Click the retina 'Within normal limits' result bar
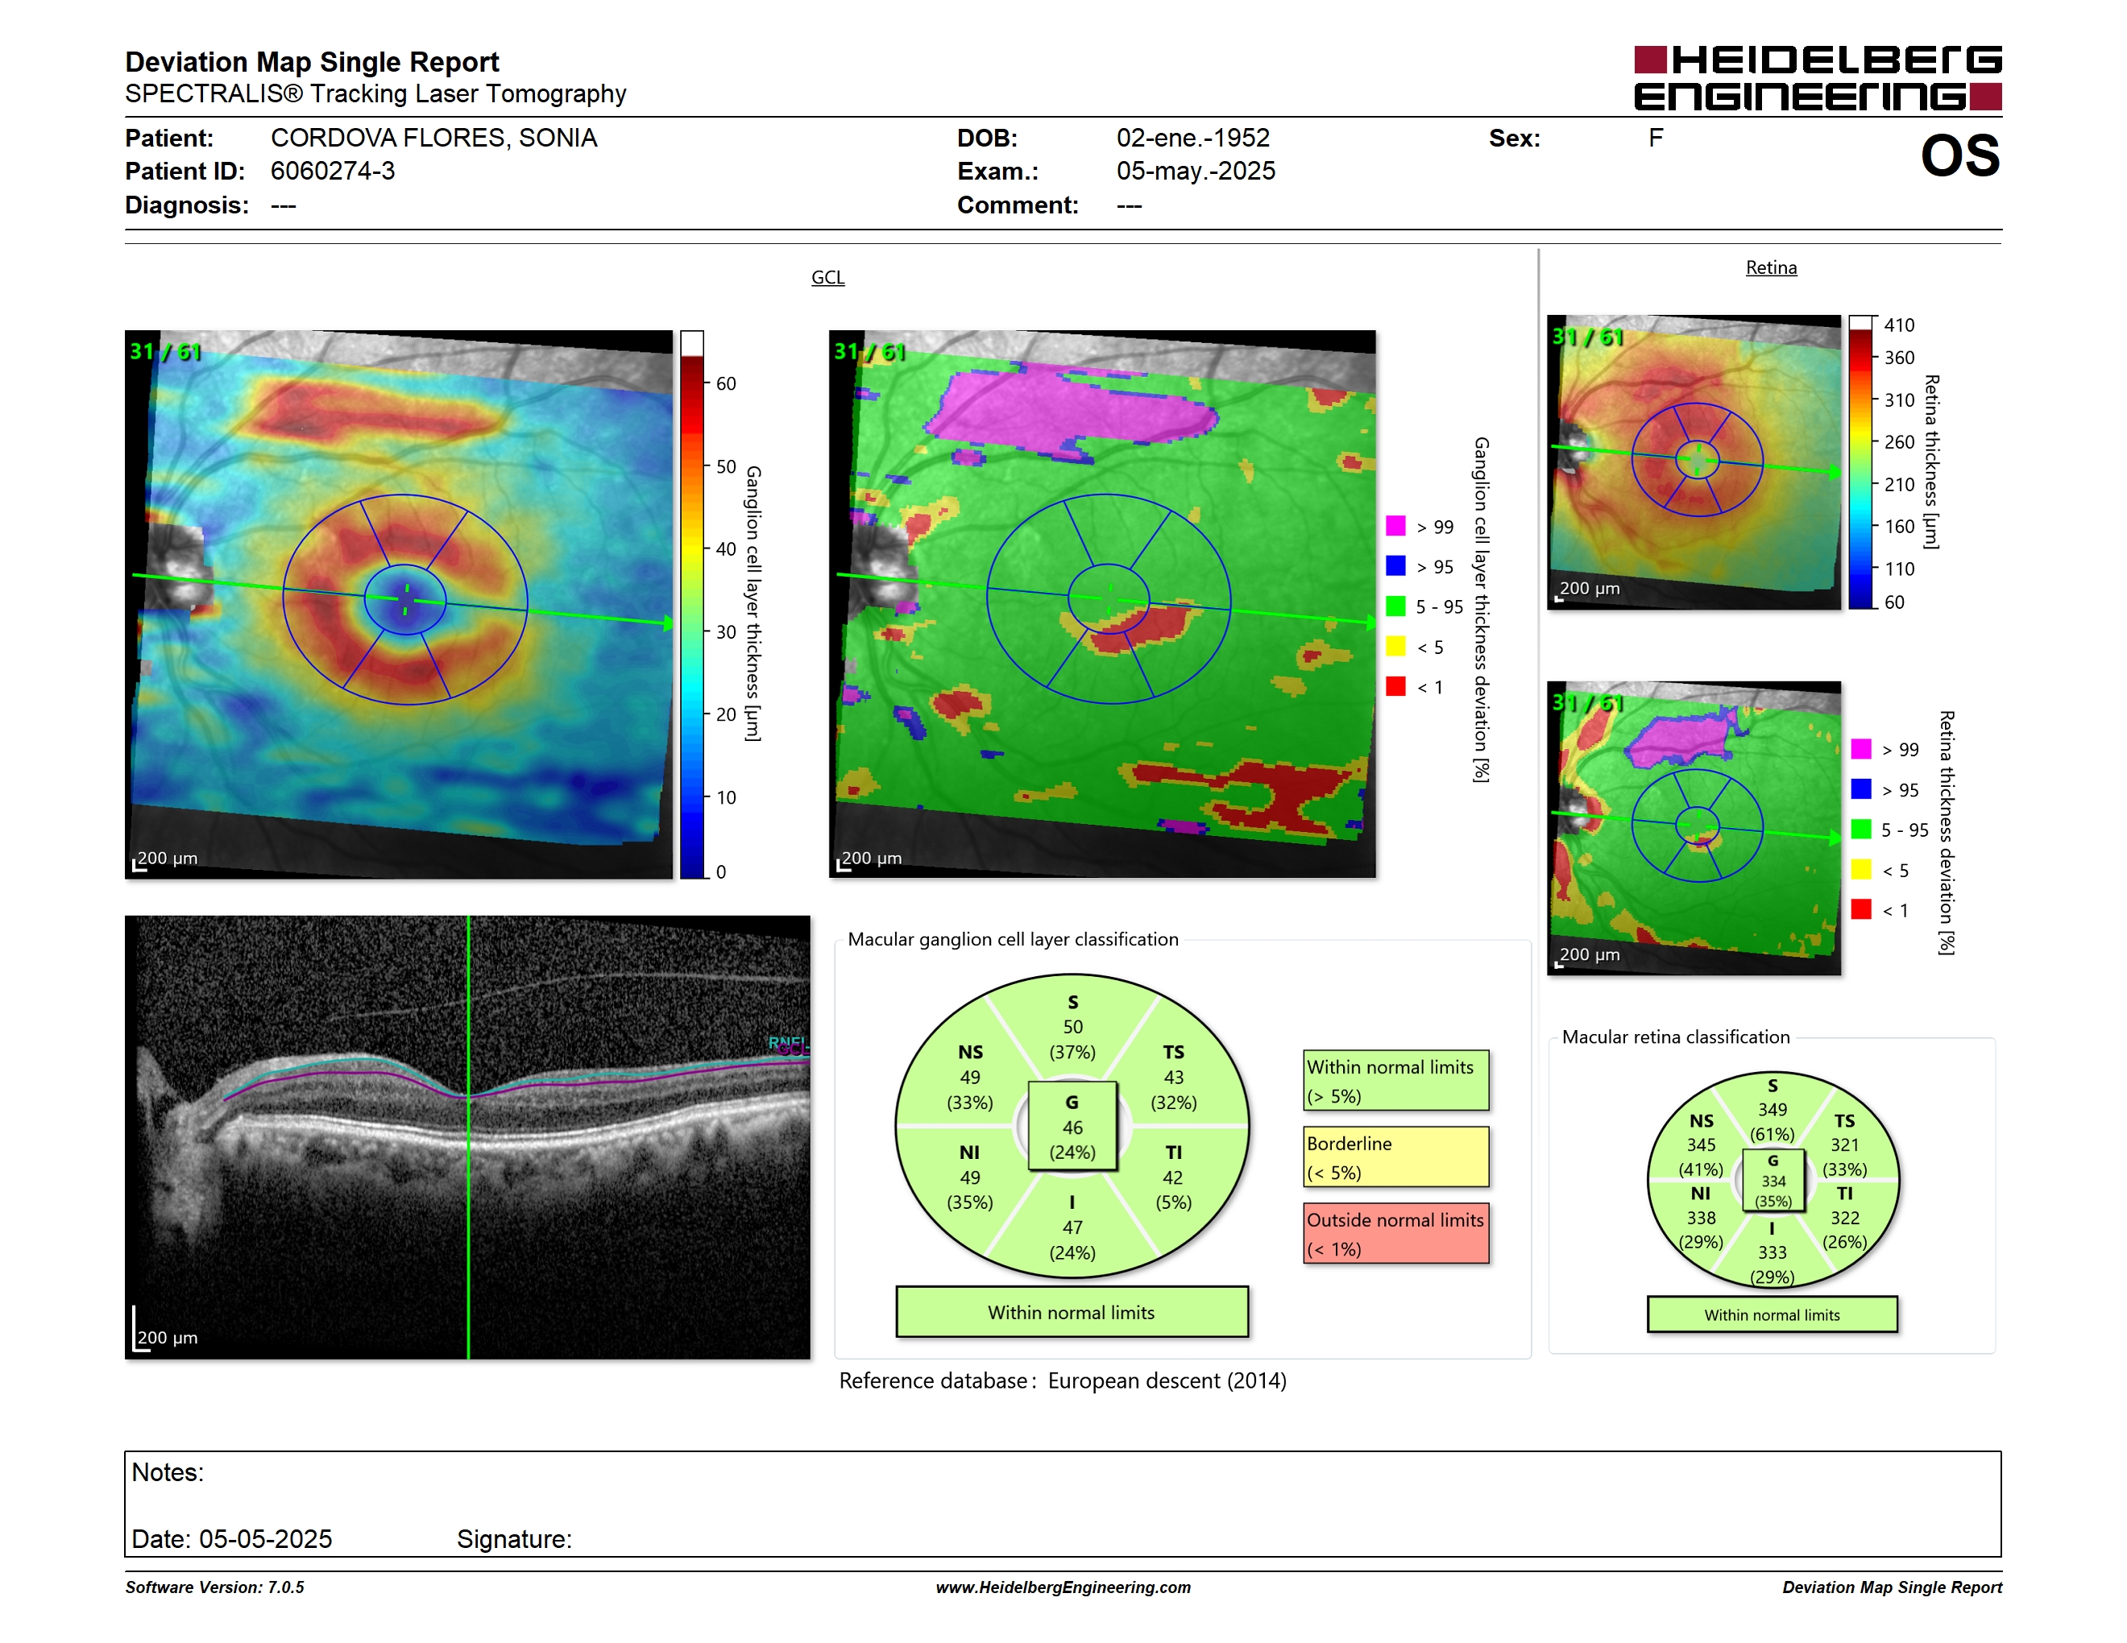 (1772, 1315)
